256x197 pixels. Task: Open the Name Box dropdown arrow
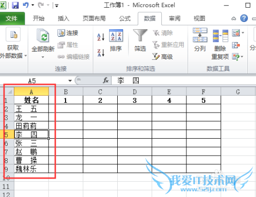[70, 81]
